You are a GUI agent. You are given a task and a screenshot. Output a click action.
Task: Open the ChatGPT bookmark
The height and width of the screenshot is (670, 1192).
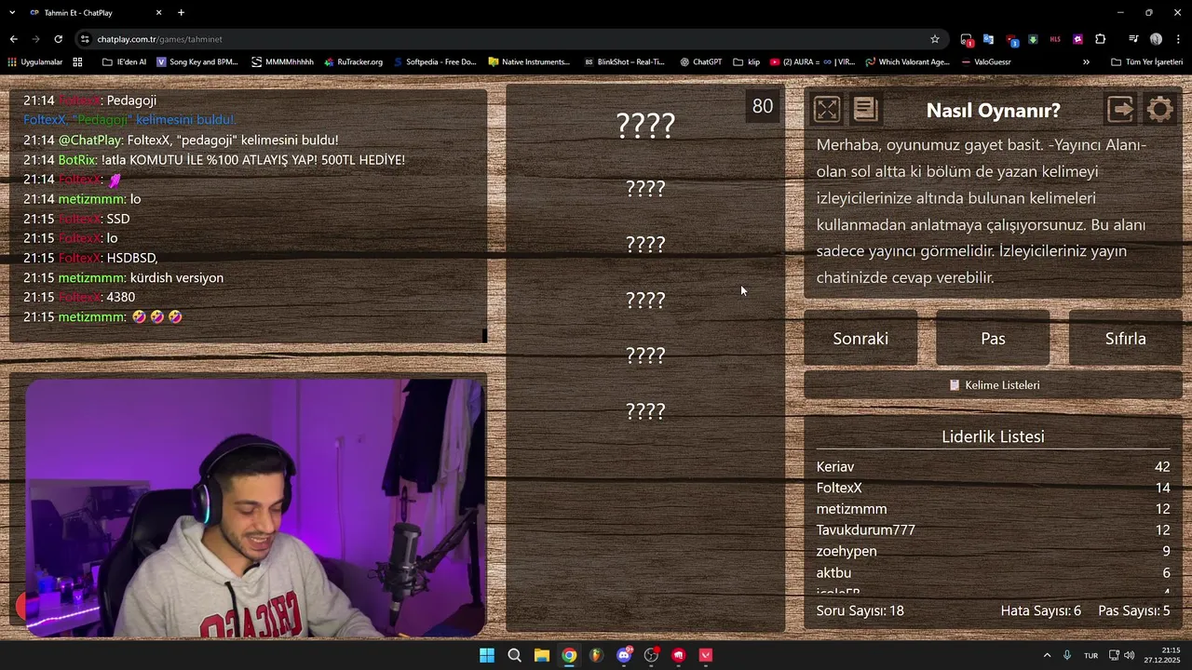(700, 62)
